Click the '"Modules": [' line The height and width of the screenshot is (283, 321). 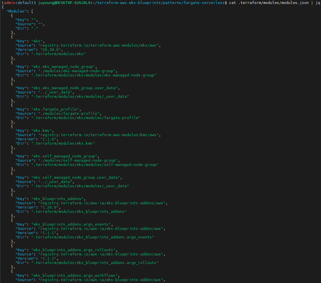point(20,11)
